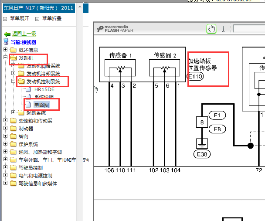The width and height of the screenshot is (265, 221).
Task: Click the 驾驶员控制 folder icon
Action: click(13, 168)
